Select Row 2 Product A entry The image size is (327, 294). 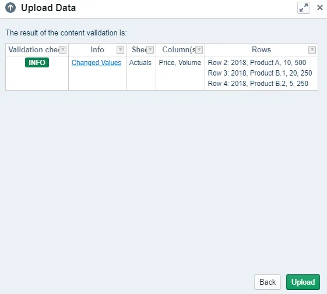coord(257,63)
